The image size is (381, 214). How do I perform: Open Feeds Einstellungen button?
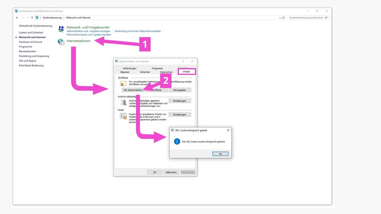(180, 114)
